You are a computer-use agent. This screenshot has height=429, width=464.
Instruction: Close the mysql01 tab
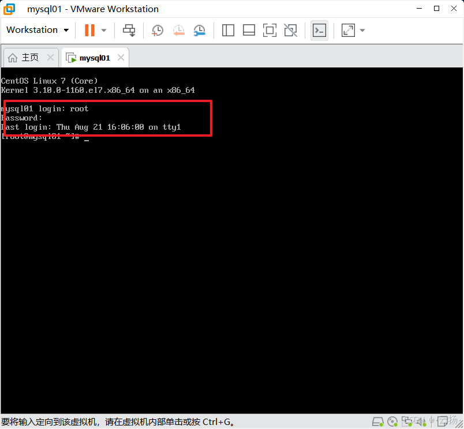pyautogui.click(x=121, y=57)
